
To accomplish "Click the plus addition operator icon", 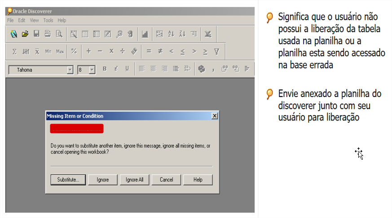I will [x=88, y=51].
